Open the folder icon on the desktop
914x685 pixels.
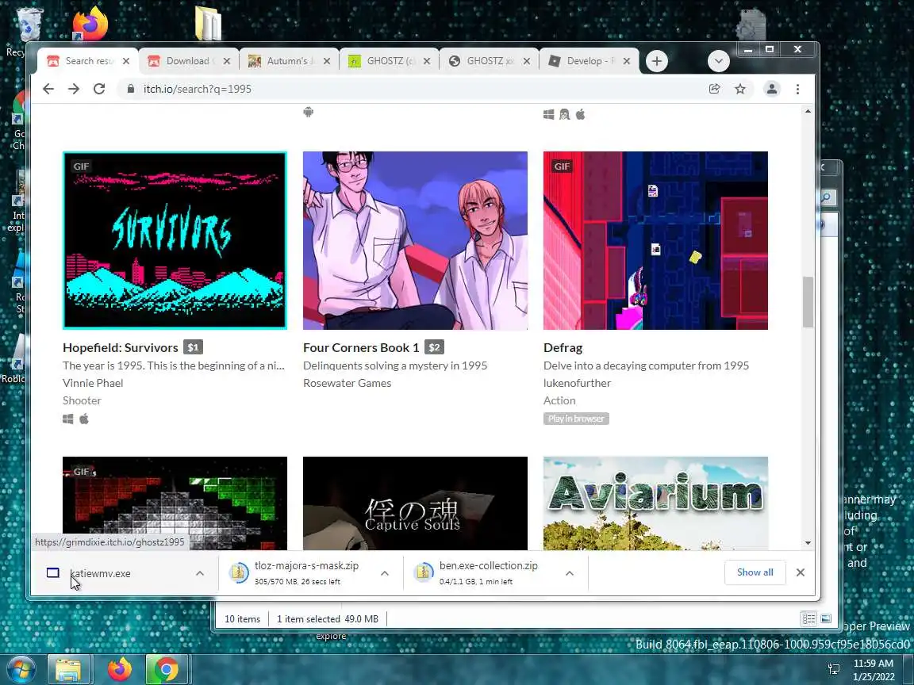pos(208,23)
